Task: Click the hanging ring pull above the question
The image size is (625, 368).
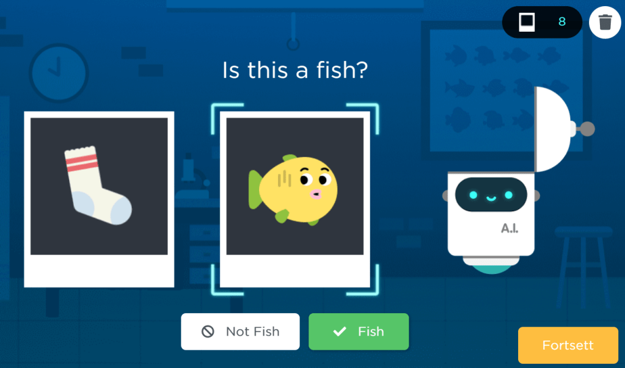Action: point(293,44)
